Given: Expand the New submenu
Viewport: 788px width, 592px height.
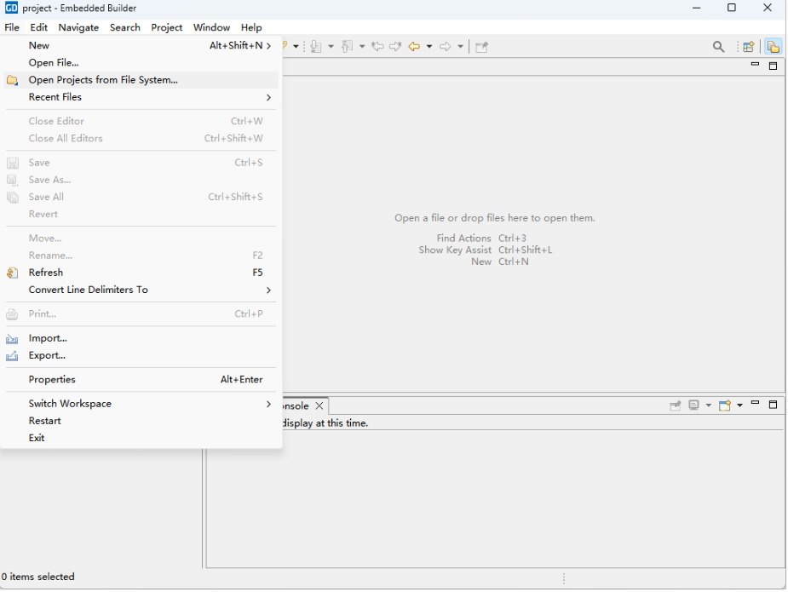Looking at the screenshot, I should (268, 46).
